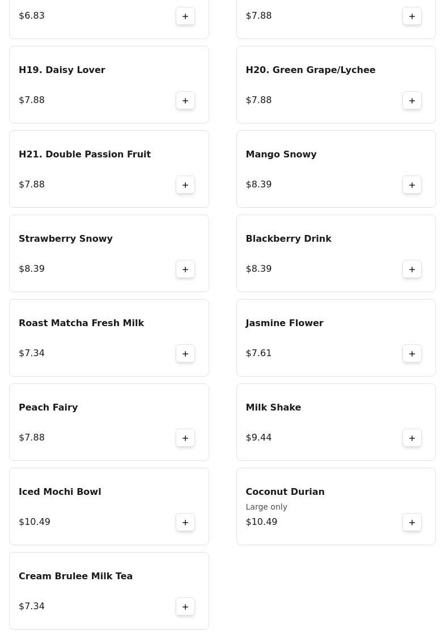This screenshot has width=445, height=637.
Task: Add the $6.83 item at top left
Action: coord(185,16)
